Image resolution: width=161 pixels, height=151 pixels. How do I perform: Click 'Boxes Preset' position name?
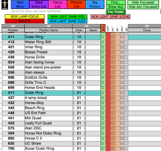36,52
